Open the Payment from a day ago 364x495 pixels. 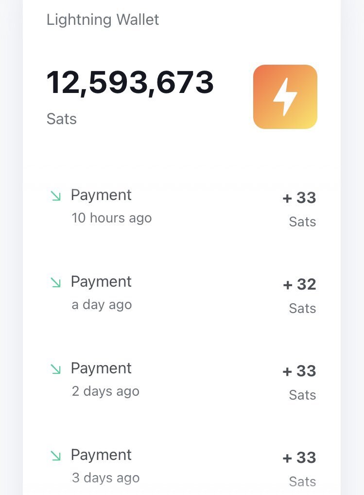click(182, 294)
